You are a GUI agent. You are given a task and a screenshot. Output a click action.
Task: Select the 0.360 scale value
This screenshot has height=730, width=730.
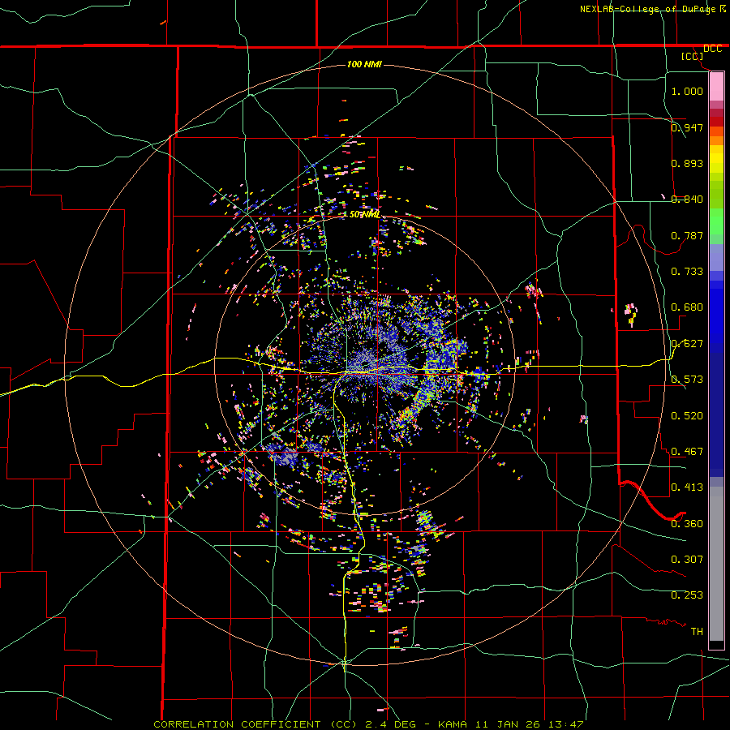point(687,524)
